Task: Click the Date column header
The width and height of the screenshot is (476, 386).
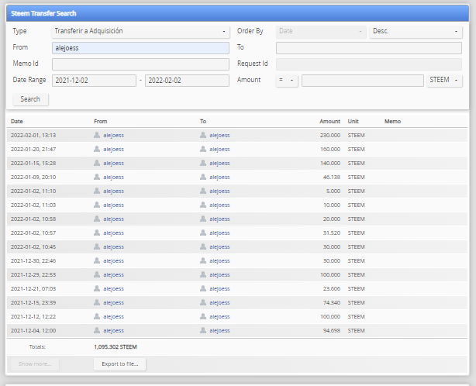Action: 17,122
